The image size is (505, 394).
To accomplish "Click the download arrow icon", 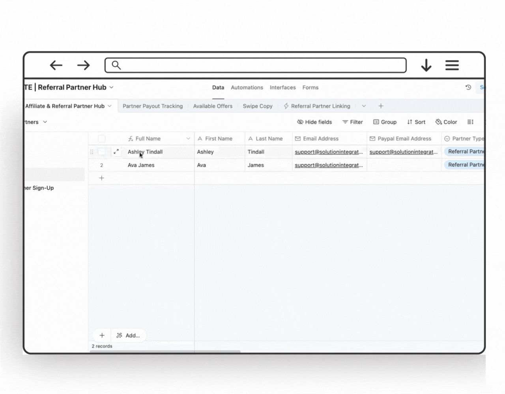I will (426, 65).
